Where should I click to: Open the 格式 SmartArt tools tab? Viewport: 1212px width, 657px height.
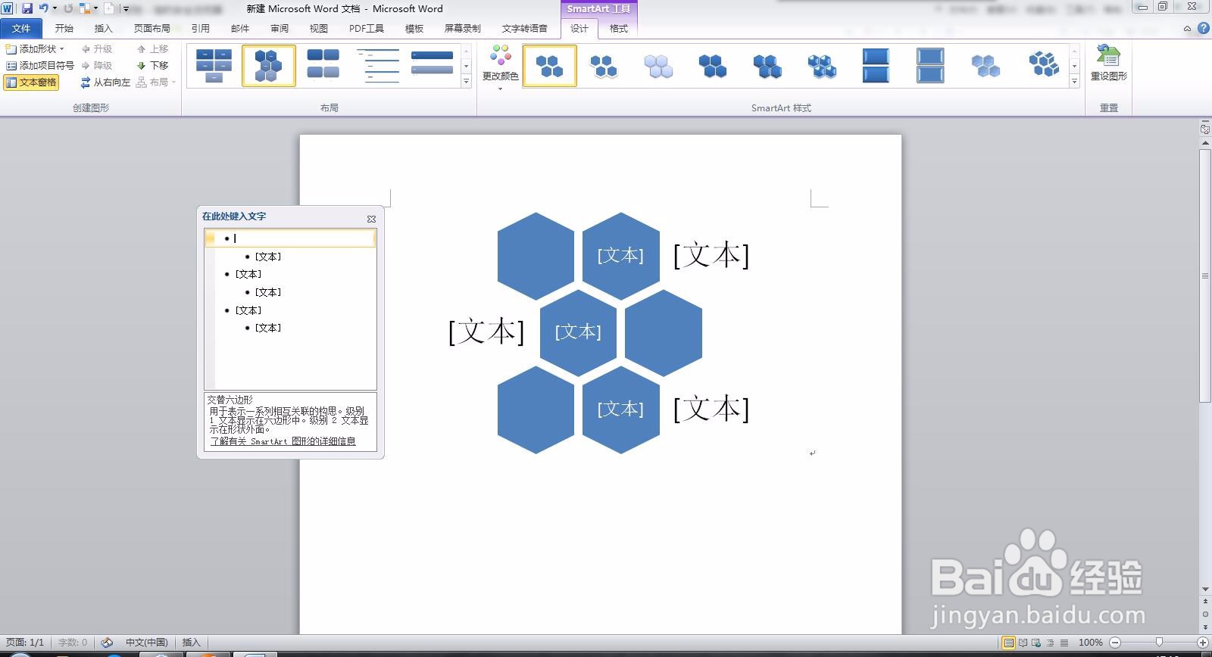coord(619,29)
